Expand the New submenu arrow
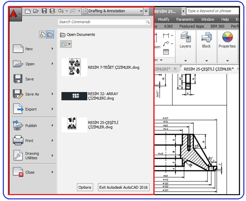 coord(53,48)
